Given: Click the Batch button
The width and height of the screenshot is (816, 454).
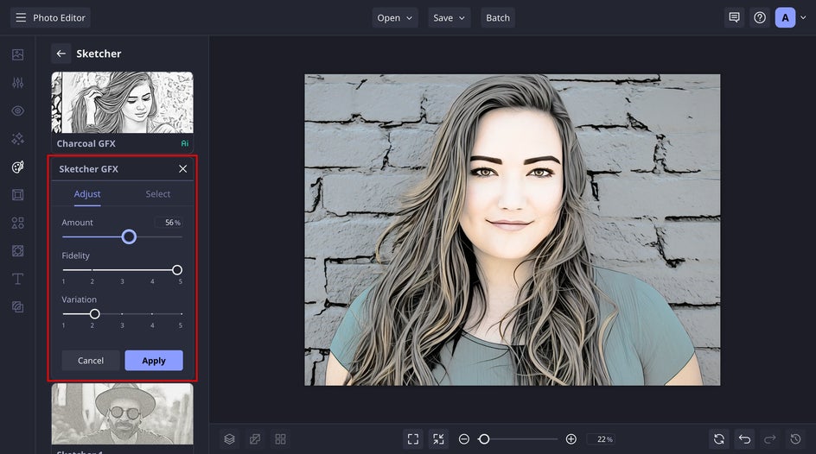Looking at the screenshot, I should tap(498, 17).
